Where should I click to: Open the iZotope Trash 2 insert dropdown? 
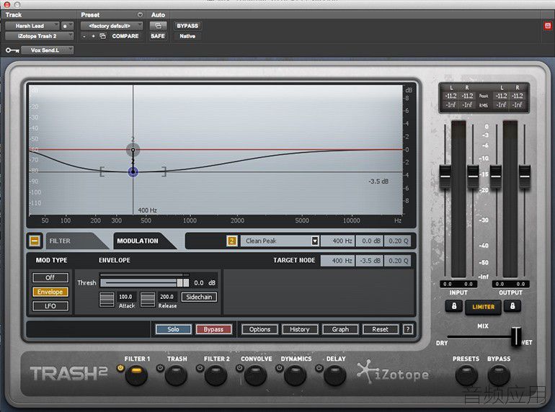click(x=40, y=36)
